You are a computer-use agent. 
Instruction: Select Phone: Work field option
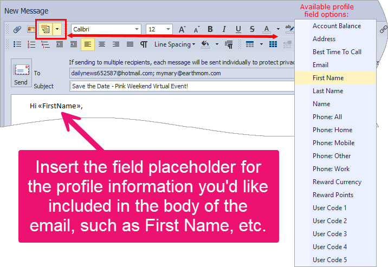[x=335, y=169]
